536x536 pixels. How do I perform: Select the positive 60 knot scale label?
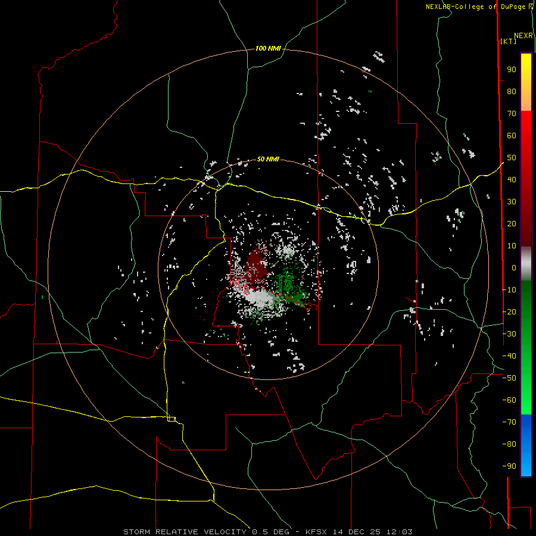pyautogui.click(x=512, y=136)
